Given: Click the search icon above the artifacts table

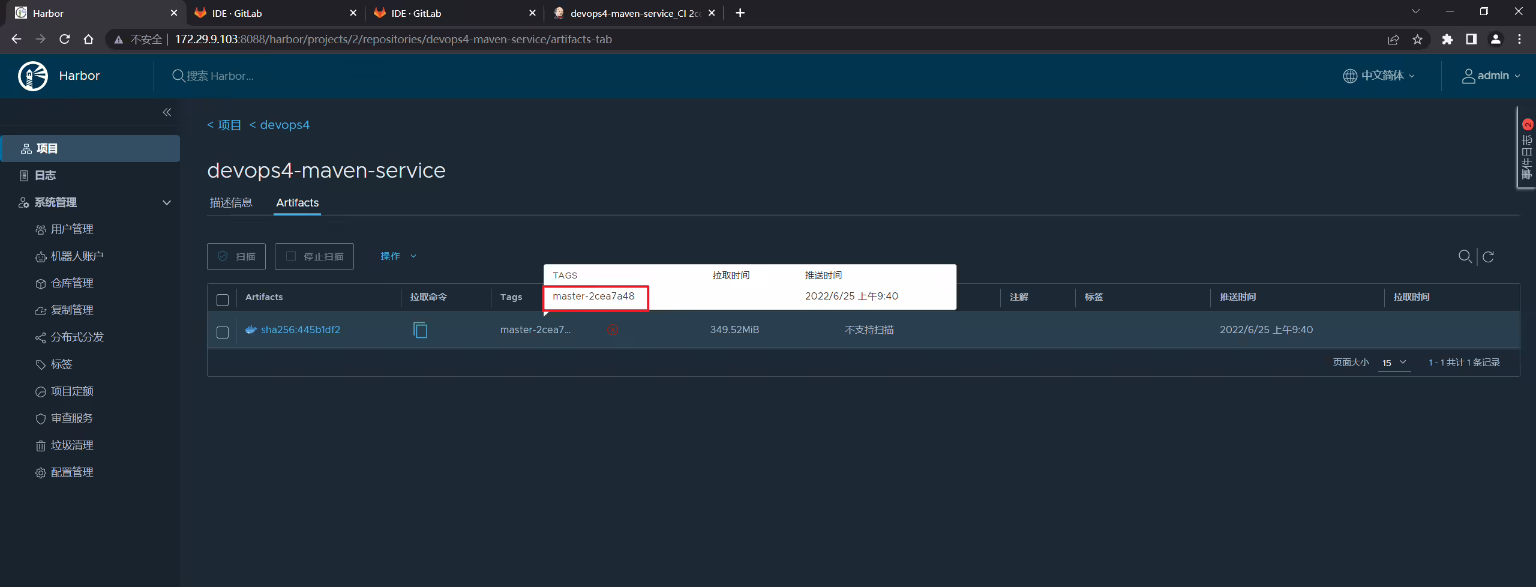Looking at the screenshot, I should coord(1465,257).
